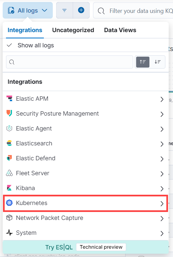
Task: Switch to the Uncategorized tab
Action: (x=73, y=30)
